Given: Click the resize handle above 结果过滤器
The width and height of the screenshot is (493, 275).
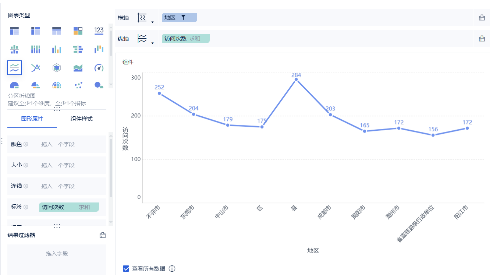Looking at the screenshot, I should (x=57, y=226).
